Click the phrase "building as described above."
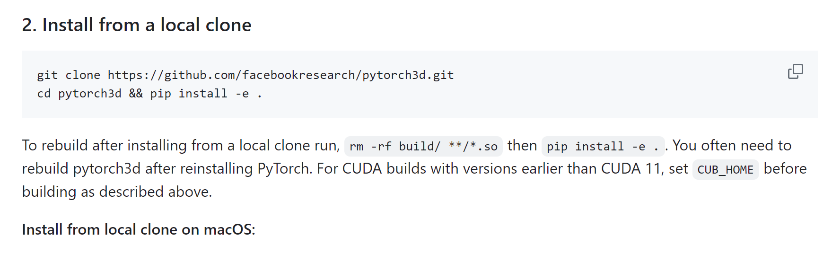 [117, 192]
